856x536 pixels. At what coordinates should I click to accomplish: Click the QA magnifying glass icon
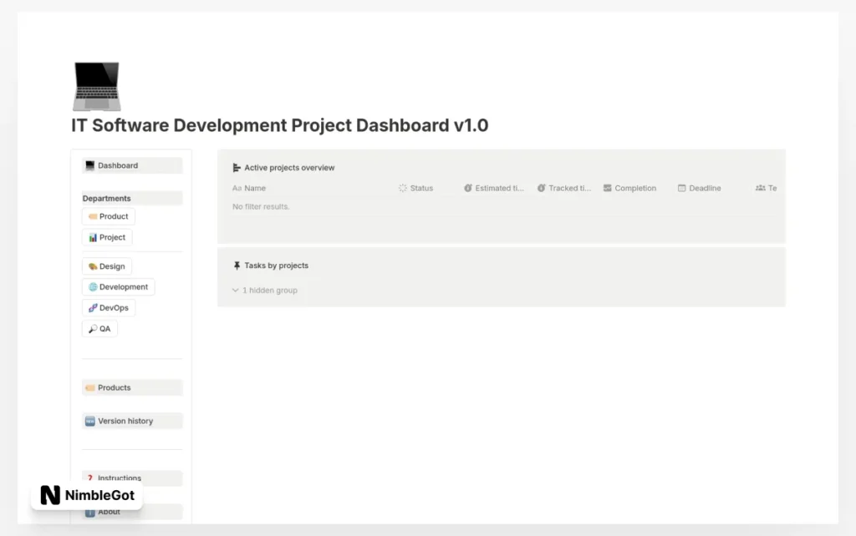(93, 329)
